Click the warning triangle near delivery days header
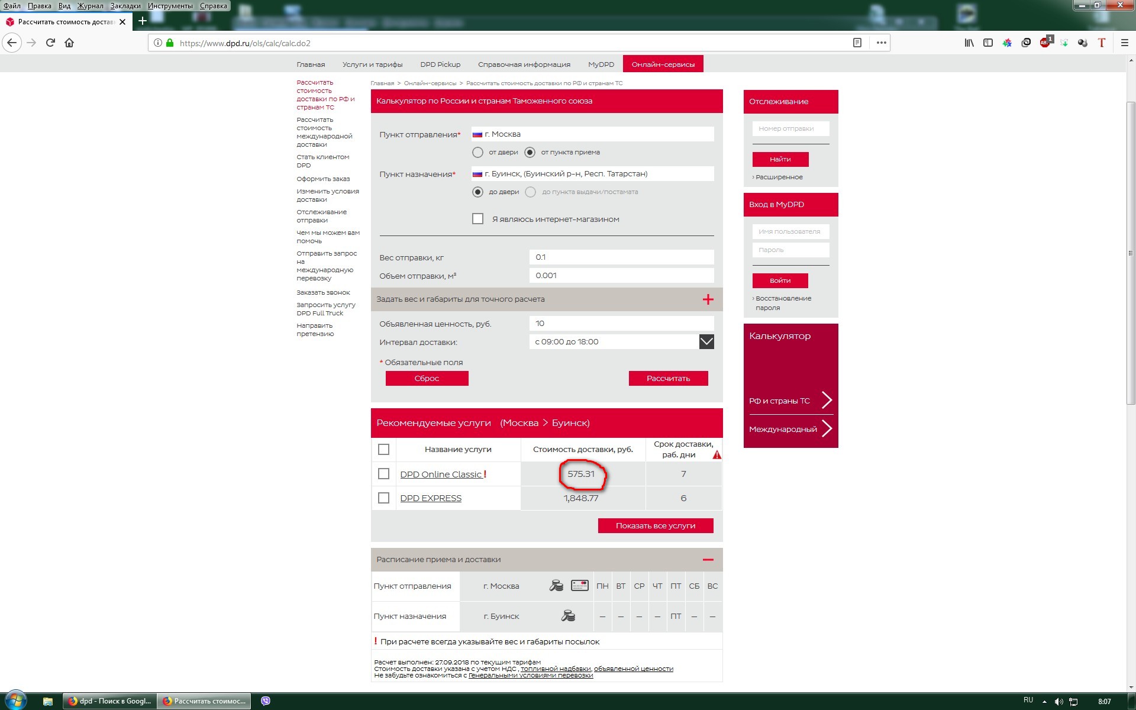Image resolution: width=1136 pixels, height=710 pixels. 717,455
